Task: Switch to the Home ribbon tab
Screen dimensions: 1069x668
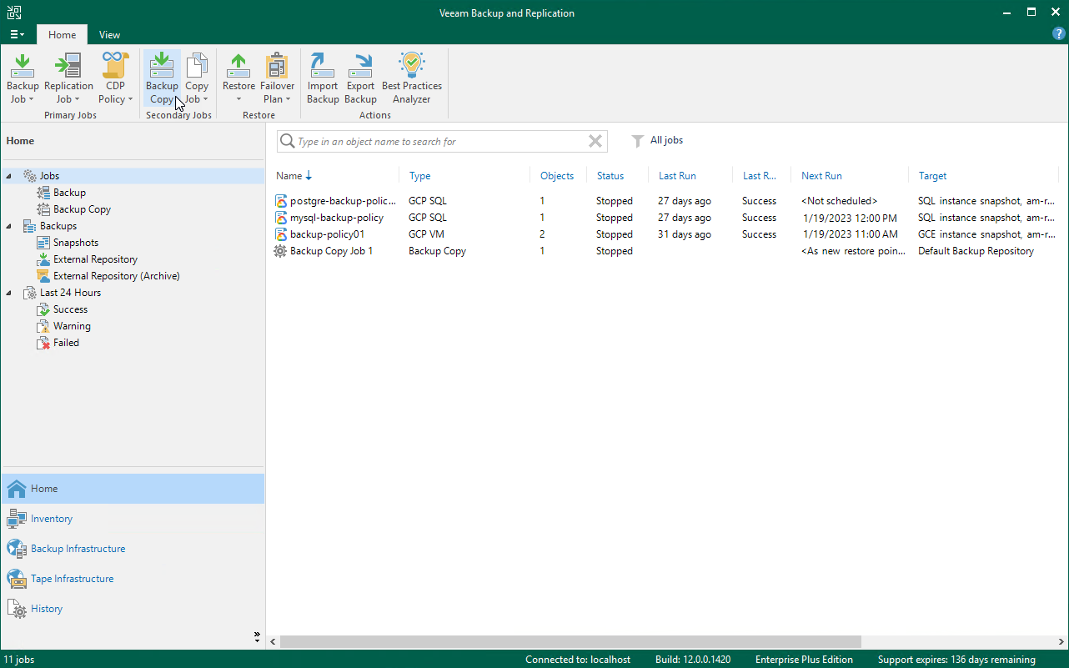Action: 62,34
